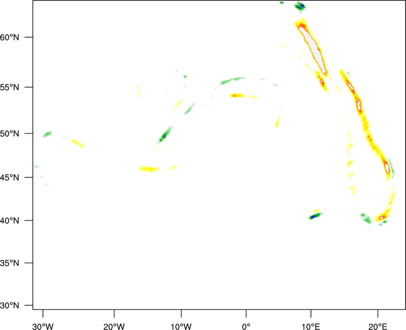Click the 50°N latitude label
Screen dimensions: 406x330
10,134
